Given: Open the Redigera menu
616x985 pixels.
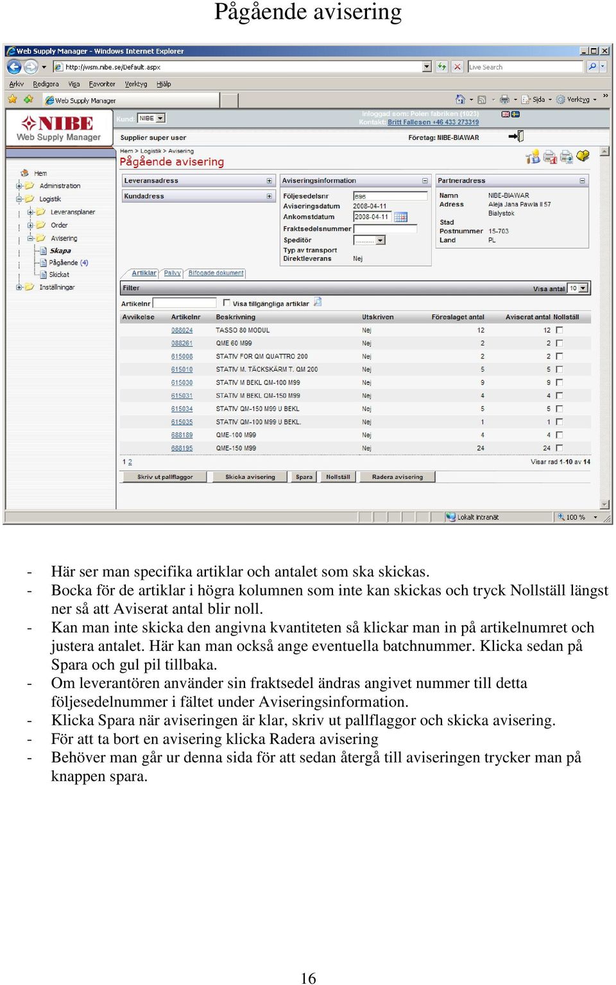Looking at the screenshot, I should (x=46, y=84).
